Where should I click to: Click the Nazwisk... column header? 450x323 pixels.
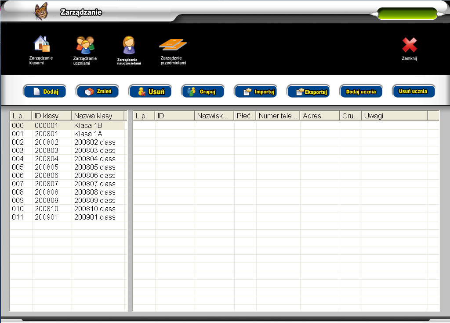214,116
